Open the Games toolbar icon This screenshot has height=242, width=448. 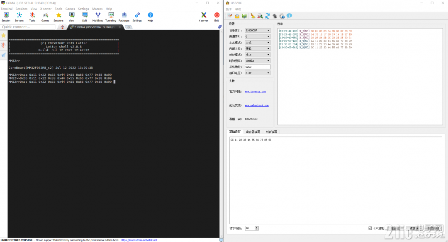click(x=45, y=17)
